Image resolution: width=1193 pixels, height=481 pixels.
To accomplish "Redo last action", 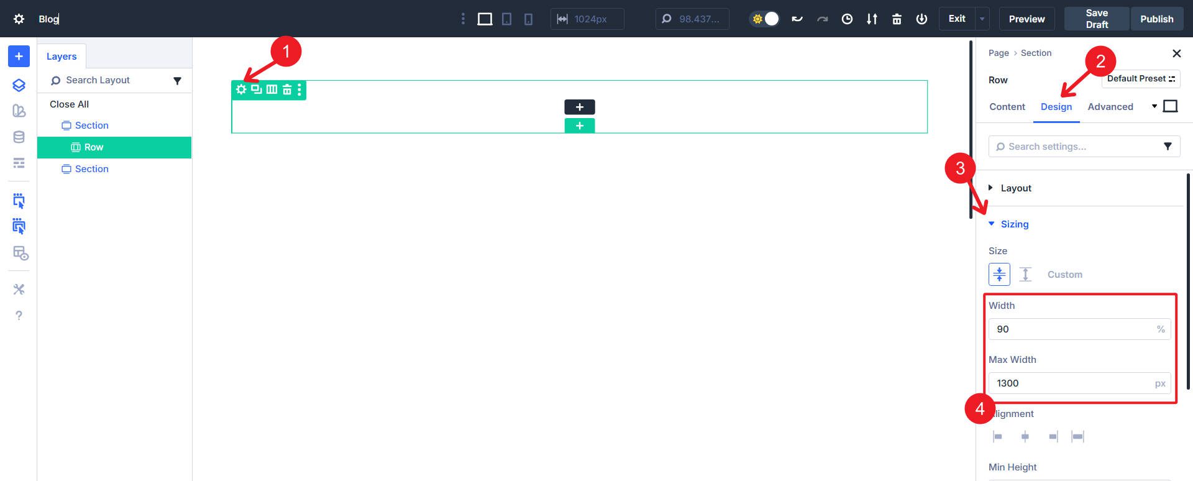I will pos(822,19).
